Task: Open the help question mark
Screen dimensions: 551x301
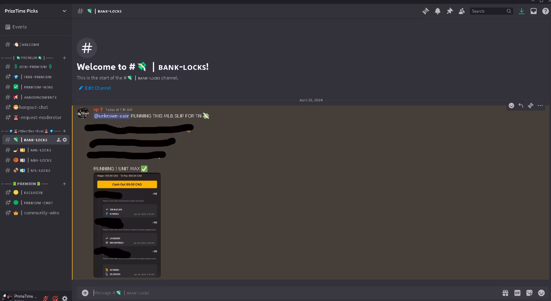Action: (545, 11)
